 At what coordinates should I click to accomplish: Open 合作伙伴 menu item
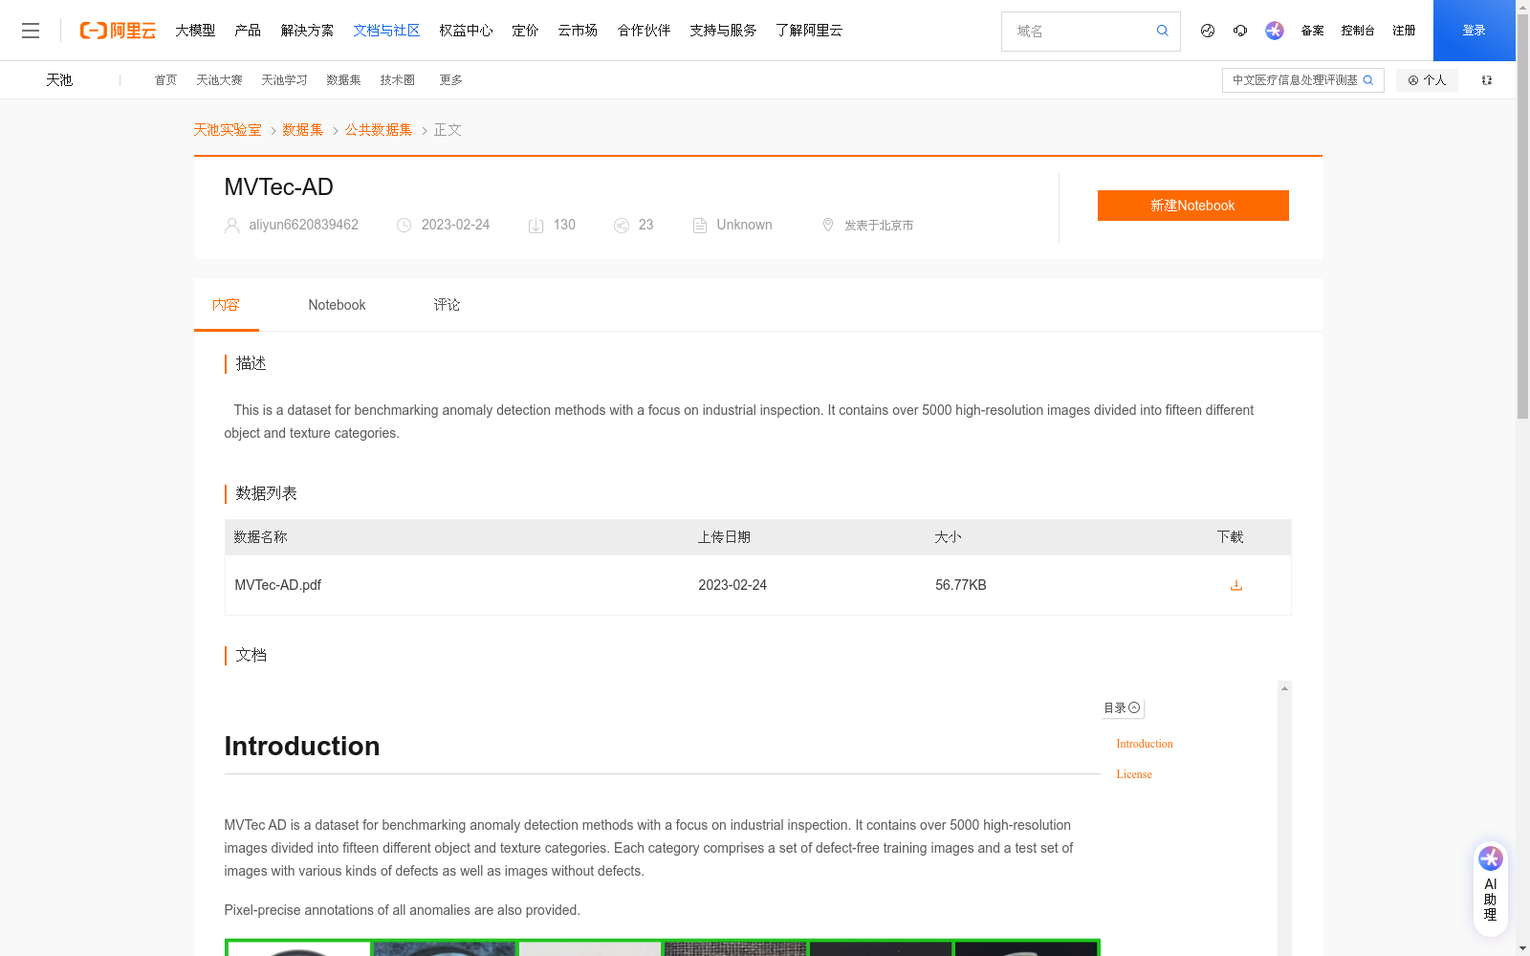644,31
